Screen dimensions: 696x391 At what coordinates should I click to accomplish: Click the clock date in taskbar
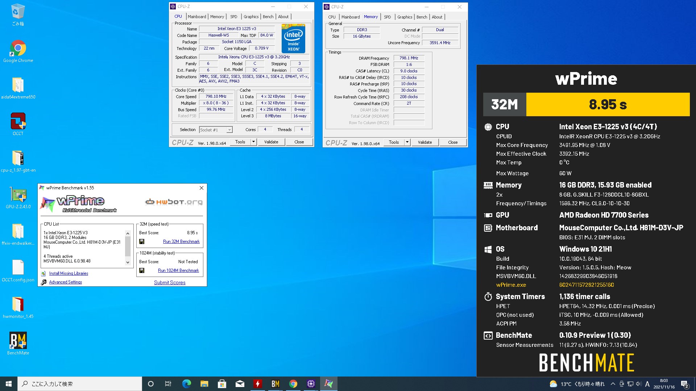(x=664, y=384)
